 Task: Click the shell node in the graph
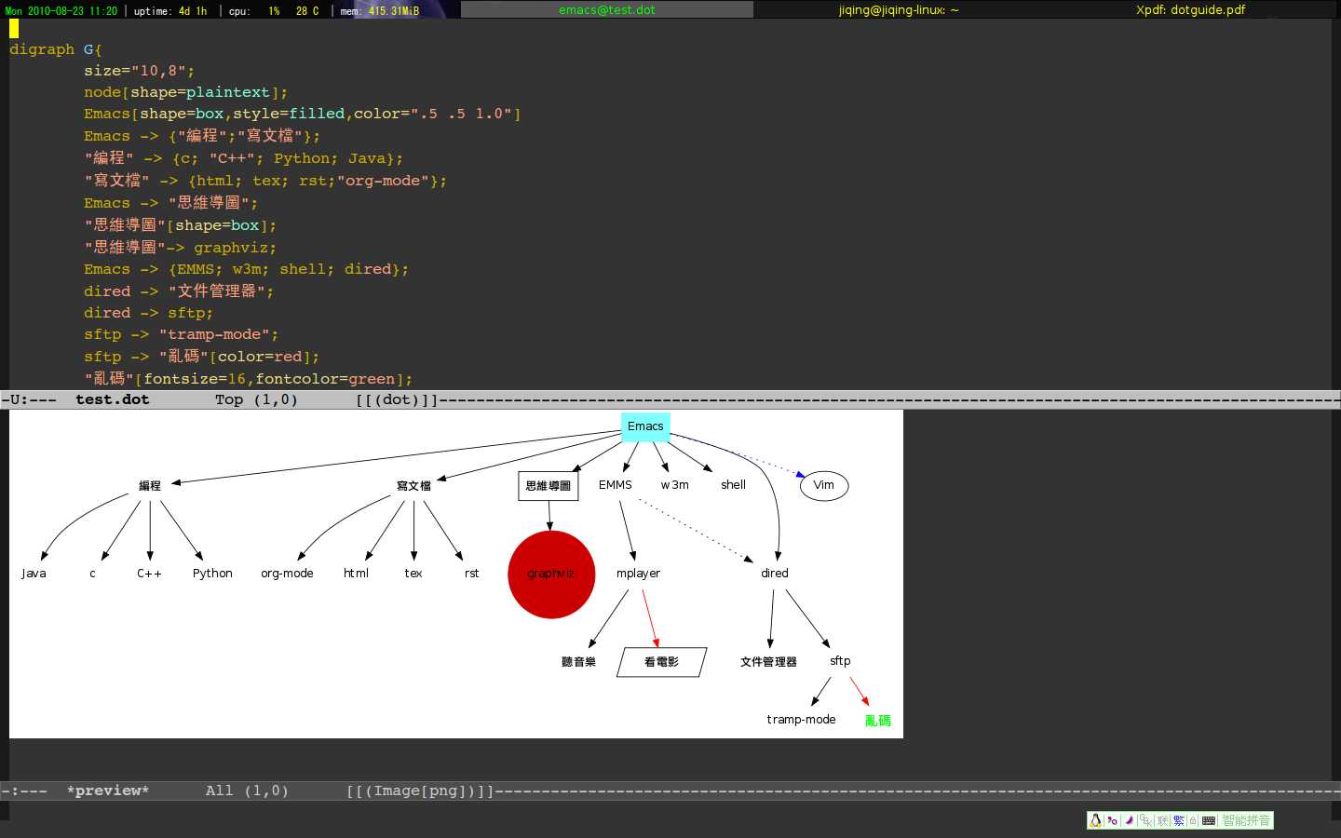(734, 485)
